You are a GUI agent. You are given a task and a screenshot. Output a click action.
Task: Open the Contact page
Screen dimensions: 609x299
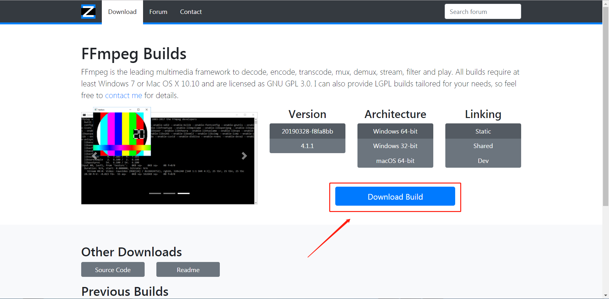click(x=191, y=12)
